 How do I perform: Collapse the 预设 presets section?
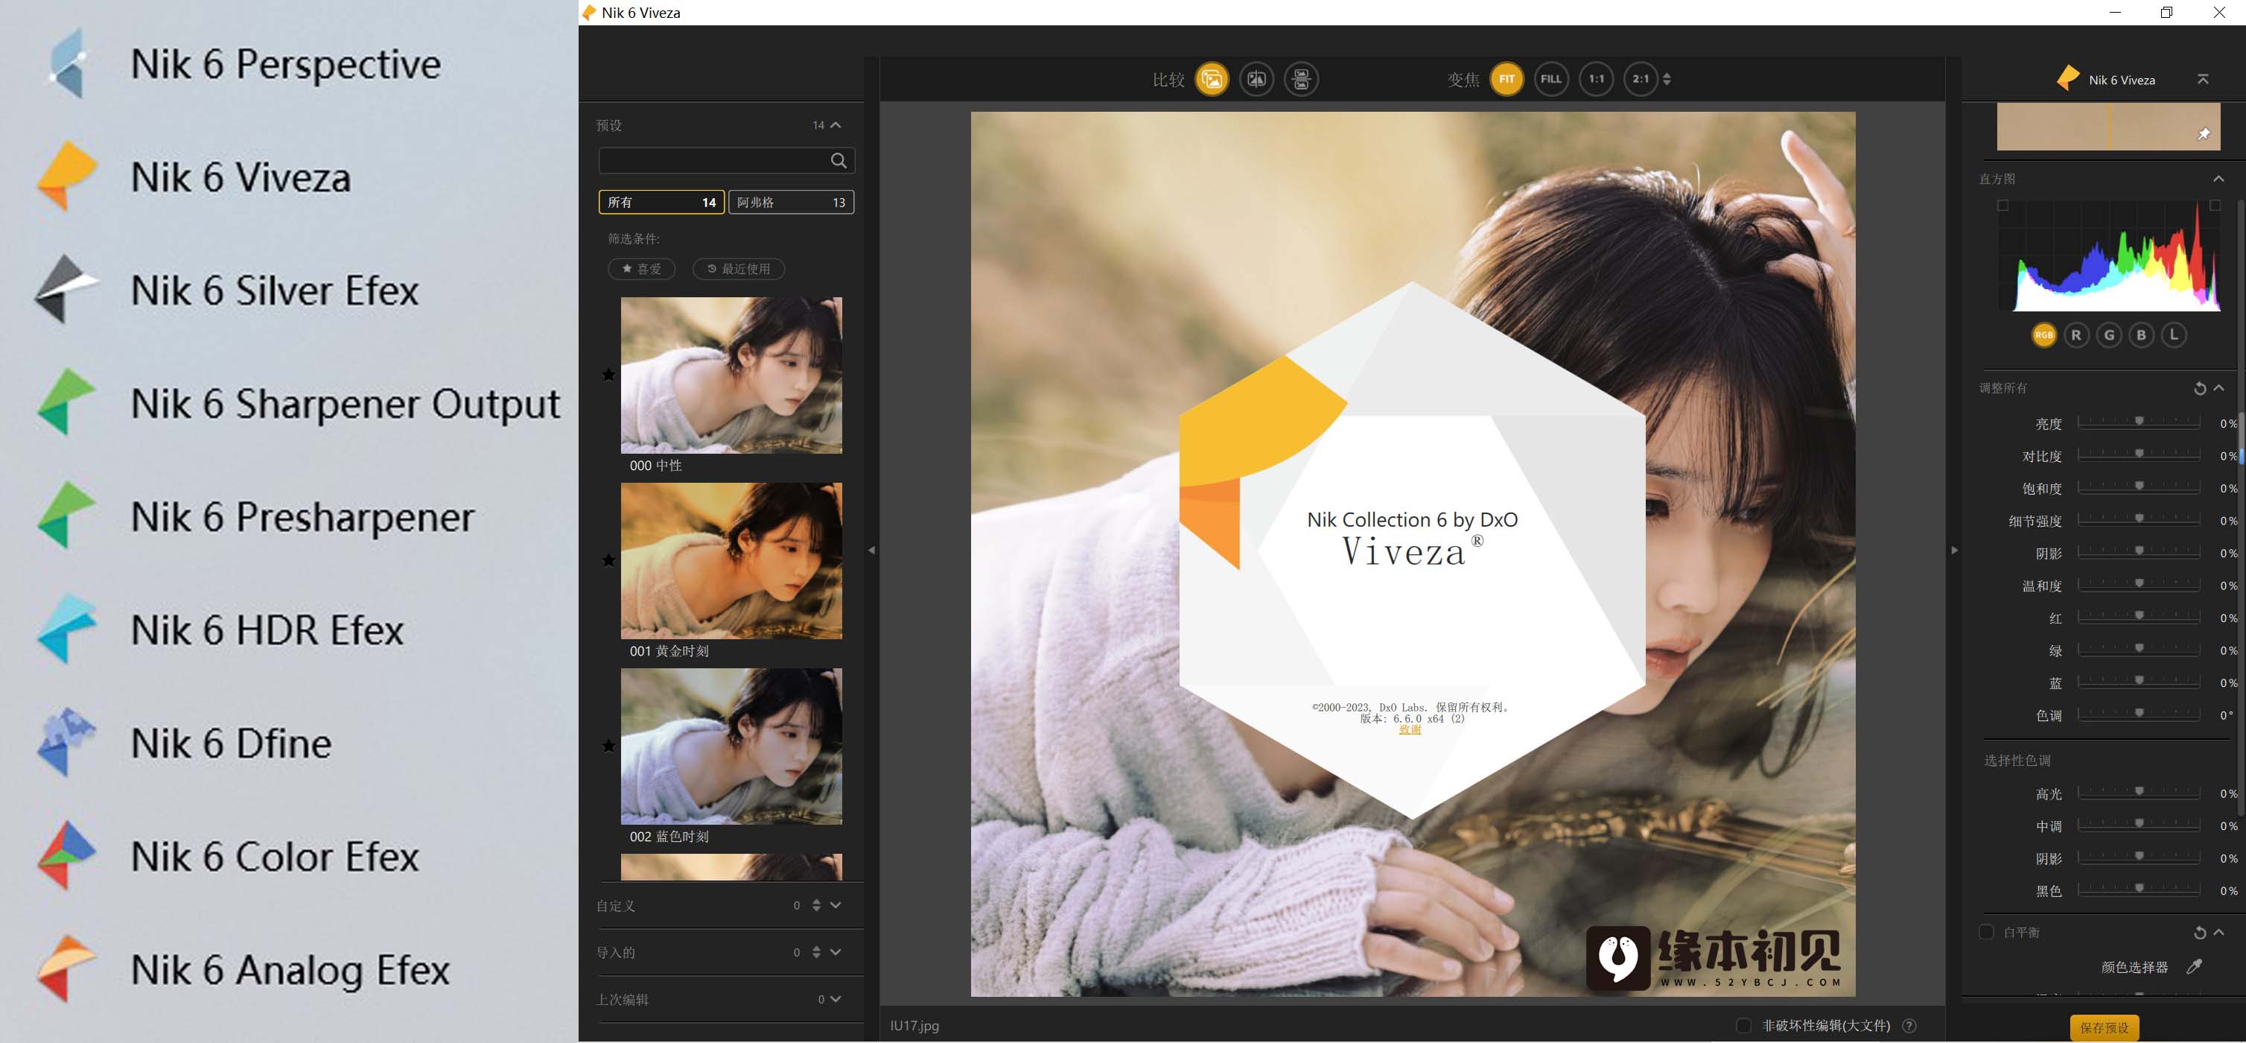(x=836, y=126)
